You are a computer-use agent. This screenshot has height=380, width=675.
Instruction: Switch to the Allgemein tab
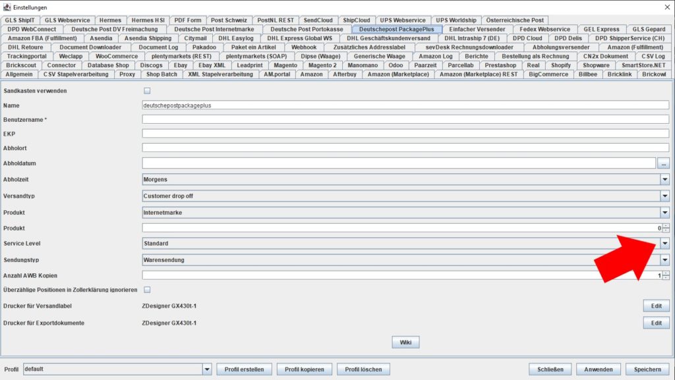click(19, 74)
